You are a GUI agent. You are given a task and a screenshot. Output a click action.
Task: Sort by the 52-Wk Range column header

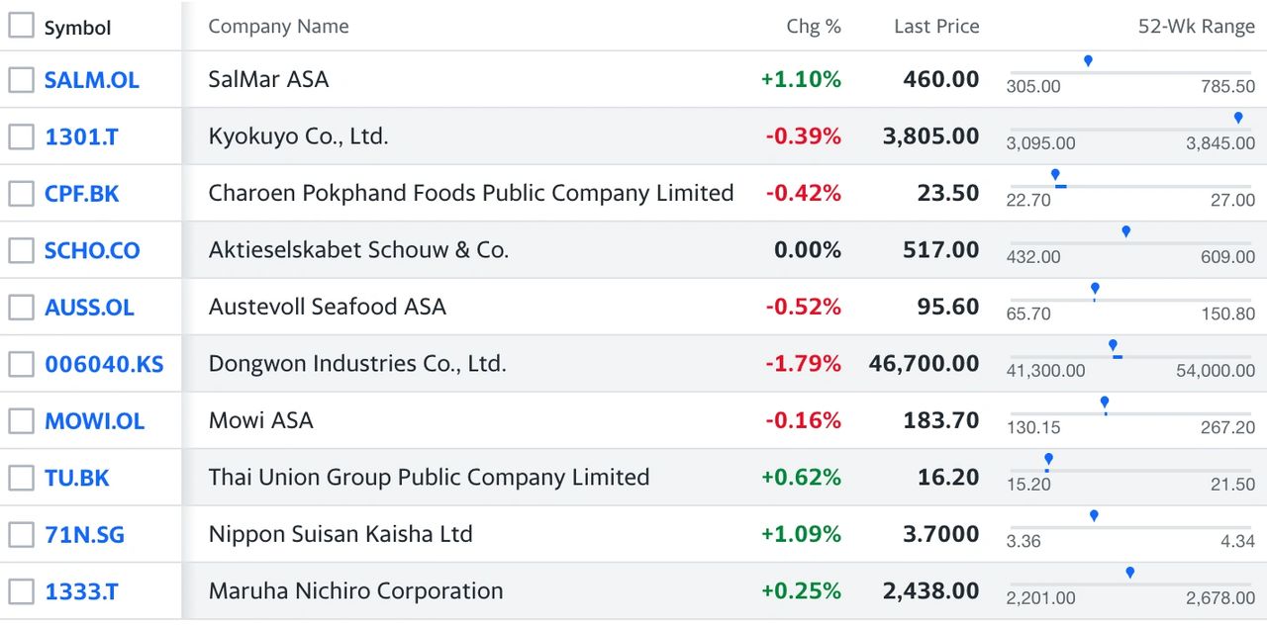pos(1197,27)
